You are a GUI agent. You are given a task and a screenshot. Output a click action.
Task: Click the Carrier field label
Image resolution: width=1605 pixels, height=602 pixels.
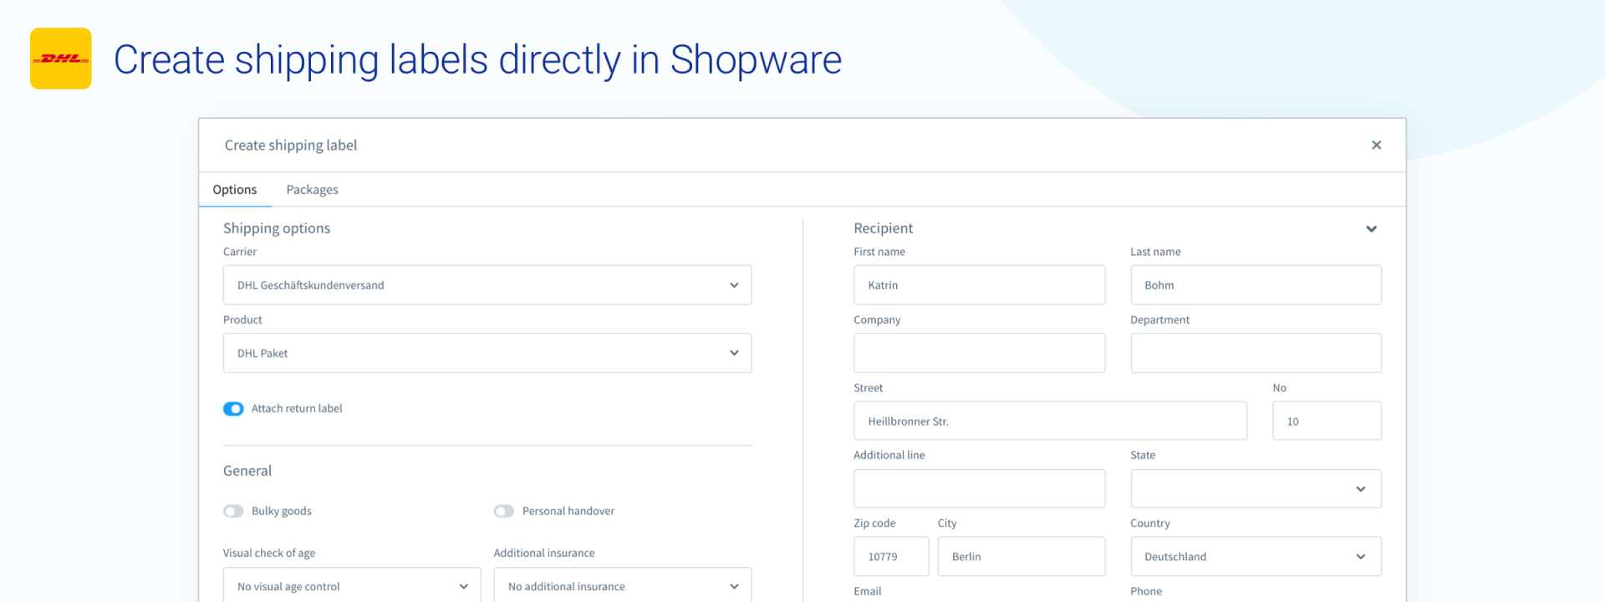pos(240,252)
